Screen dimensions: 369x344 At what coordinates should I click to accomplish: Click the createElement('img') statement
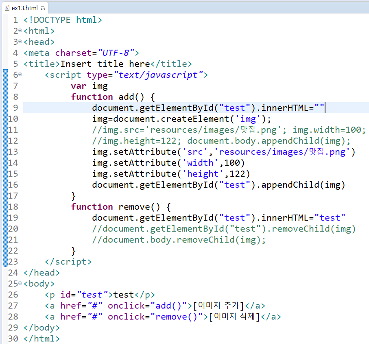coord(181,119)
